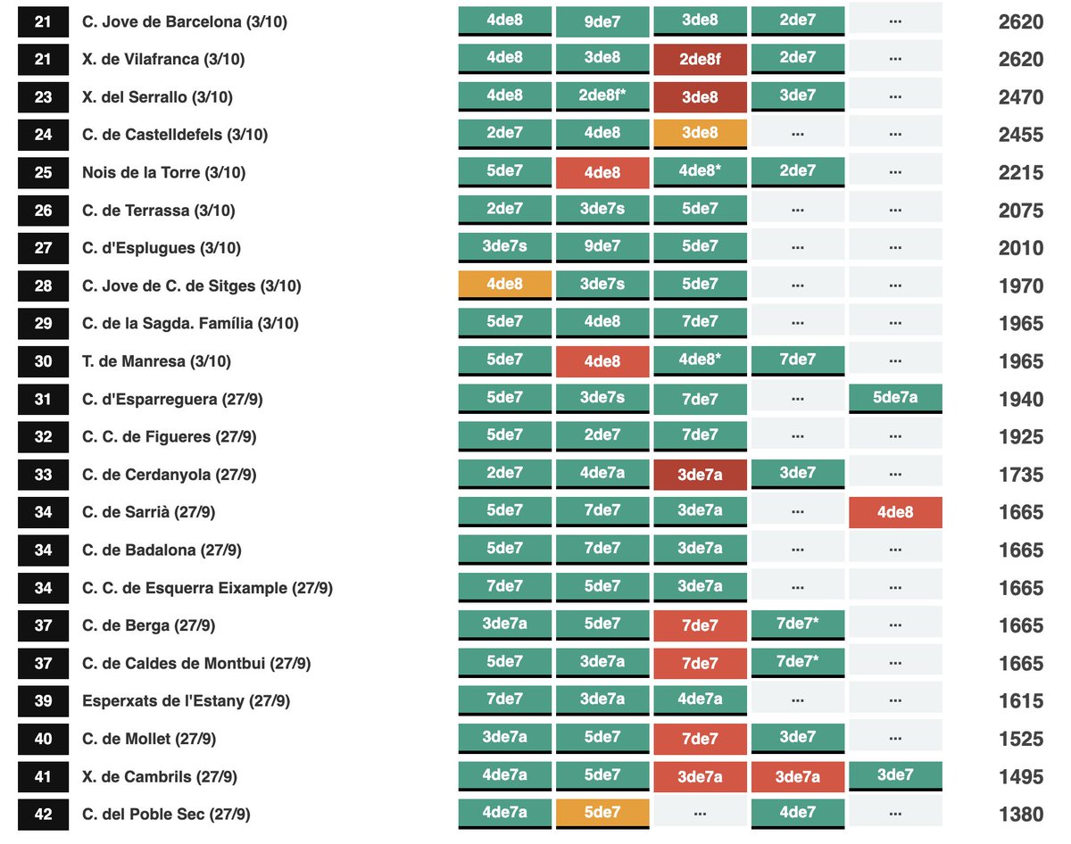
Task: Click the 5de7a cell in C. d'Esparreguera row
Action: 895,399
